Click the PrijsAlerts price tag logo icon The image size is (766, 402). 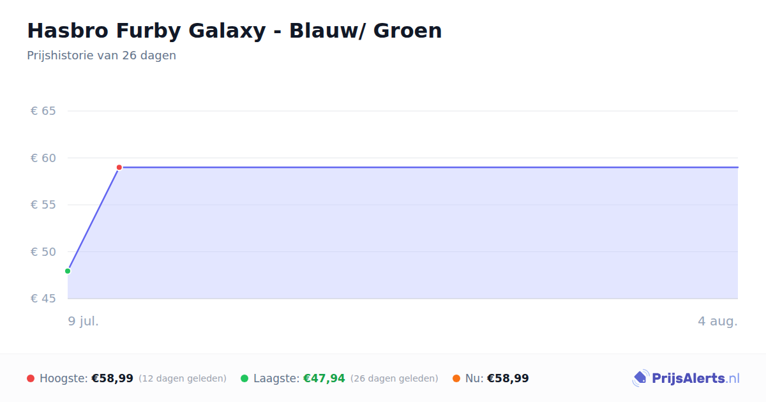coord(641,378)
